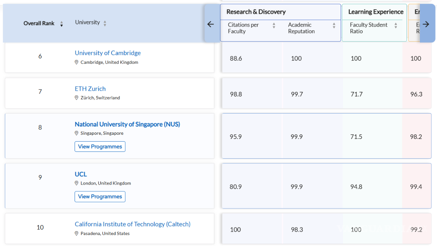Click the location pin near Singapore, Singapore
The image size is (437, 246).
[77, 133]
